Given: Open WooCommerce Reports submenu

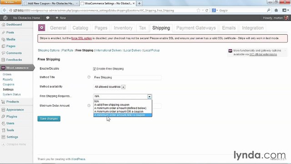Looking at the screenshot, I should [8, 79].
